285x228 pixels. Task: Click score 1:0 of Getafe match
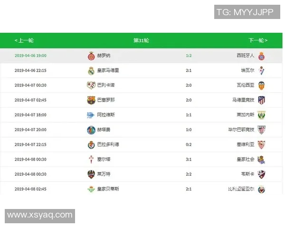pyautogui.click(x=189, y=130)
